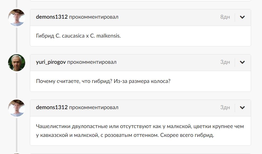Click the text 'Гибрид C. caucasica x C. malkensis.'
Screen dimensions: 262x154
(78, 36)
